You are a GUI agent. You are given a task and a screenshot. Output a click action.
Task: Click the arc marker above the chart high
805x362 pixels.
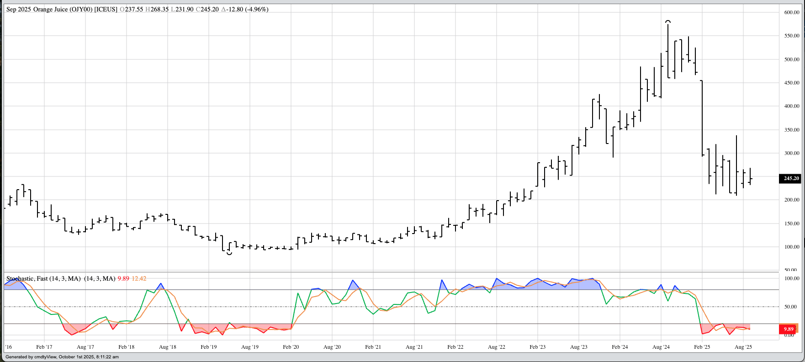668,21
